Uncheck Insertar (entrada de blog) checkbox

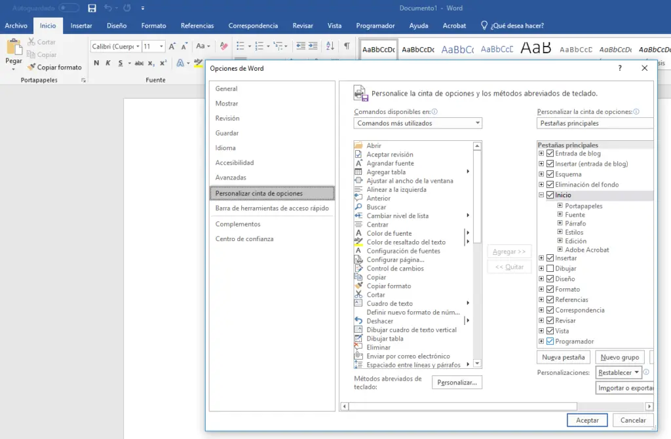pyautogui.click(x=550, y=163)
